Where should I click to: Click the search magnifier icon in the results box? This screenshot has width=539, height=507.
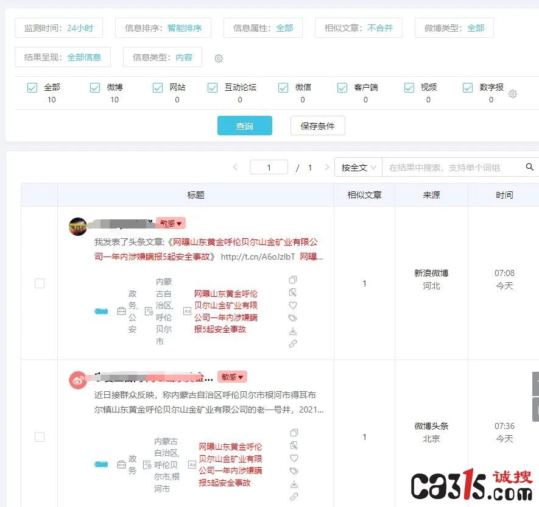(x=529, y=167)
